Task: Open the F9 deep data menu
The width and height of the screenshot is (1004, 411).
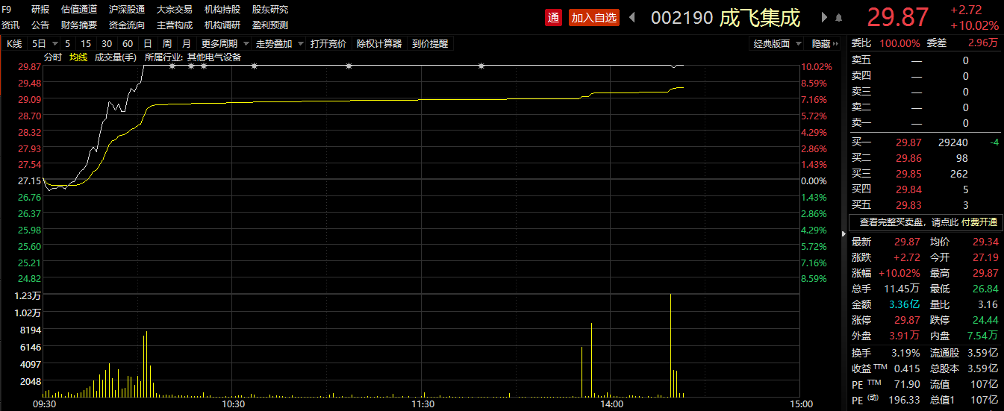Action: [x=7, y=10]
